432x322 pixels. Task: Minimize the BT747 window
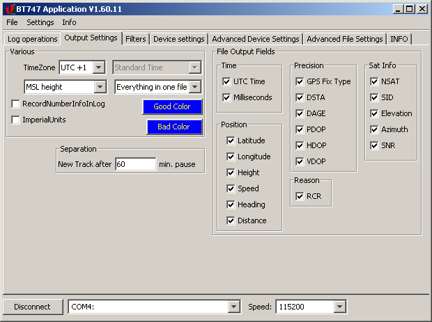point(398,9)
